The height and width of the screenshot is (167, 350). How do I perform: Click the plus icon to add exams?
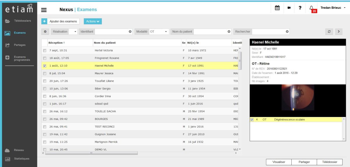click(44, 21)
